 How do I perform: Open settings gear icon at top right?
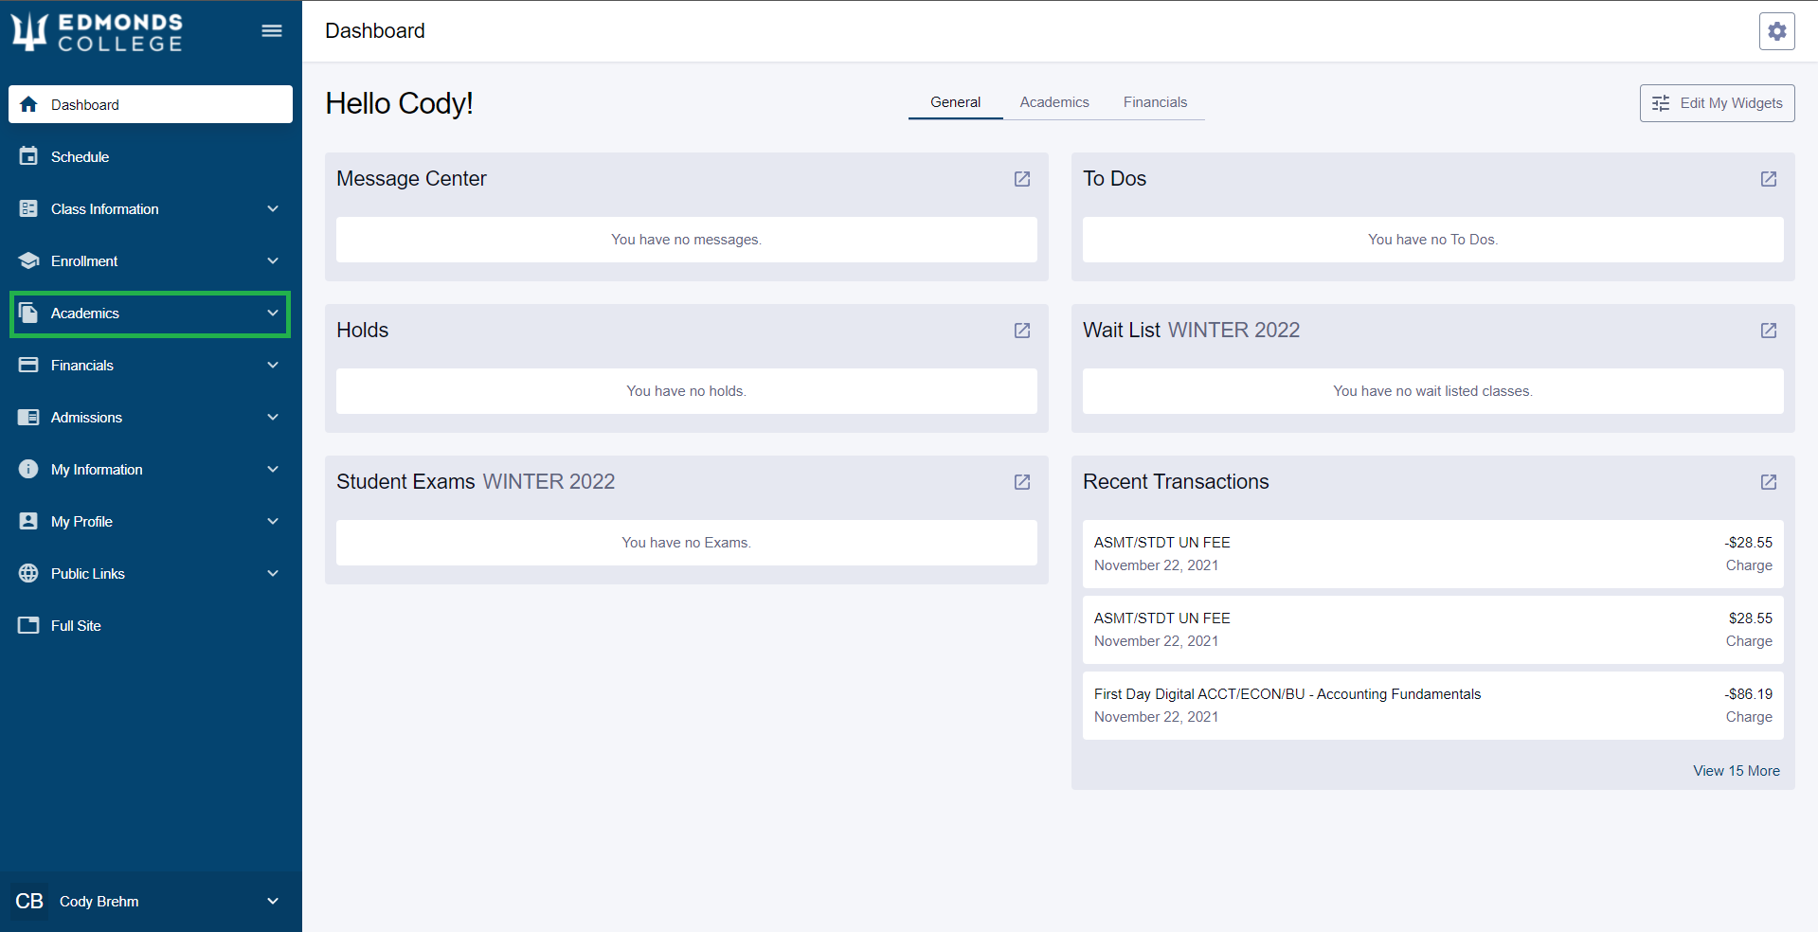coord(1776,31)
